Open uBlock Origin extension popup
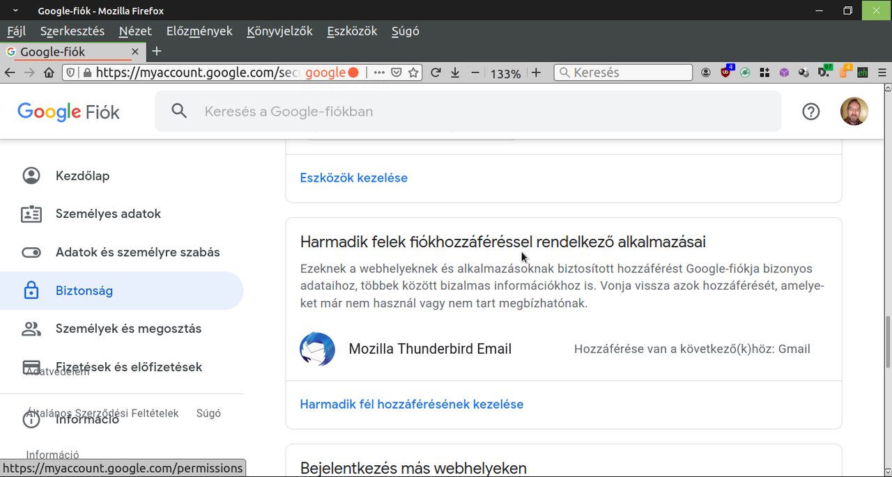This screenshot has height=477, width=892. (726, 72)
